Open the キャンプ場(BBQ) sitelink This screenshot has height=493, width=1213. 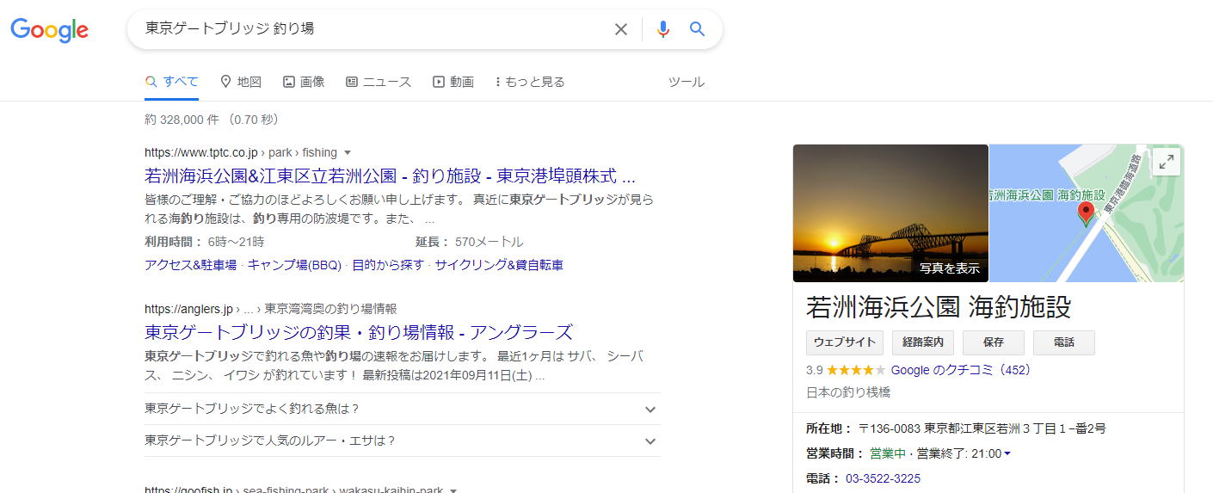click(x=294, y=265)
